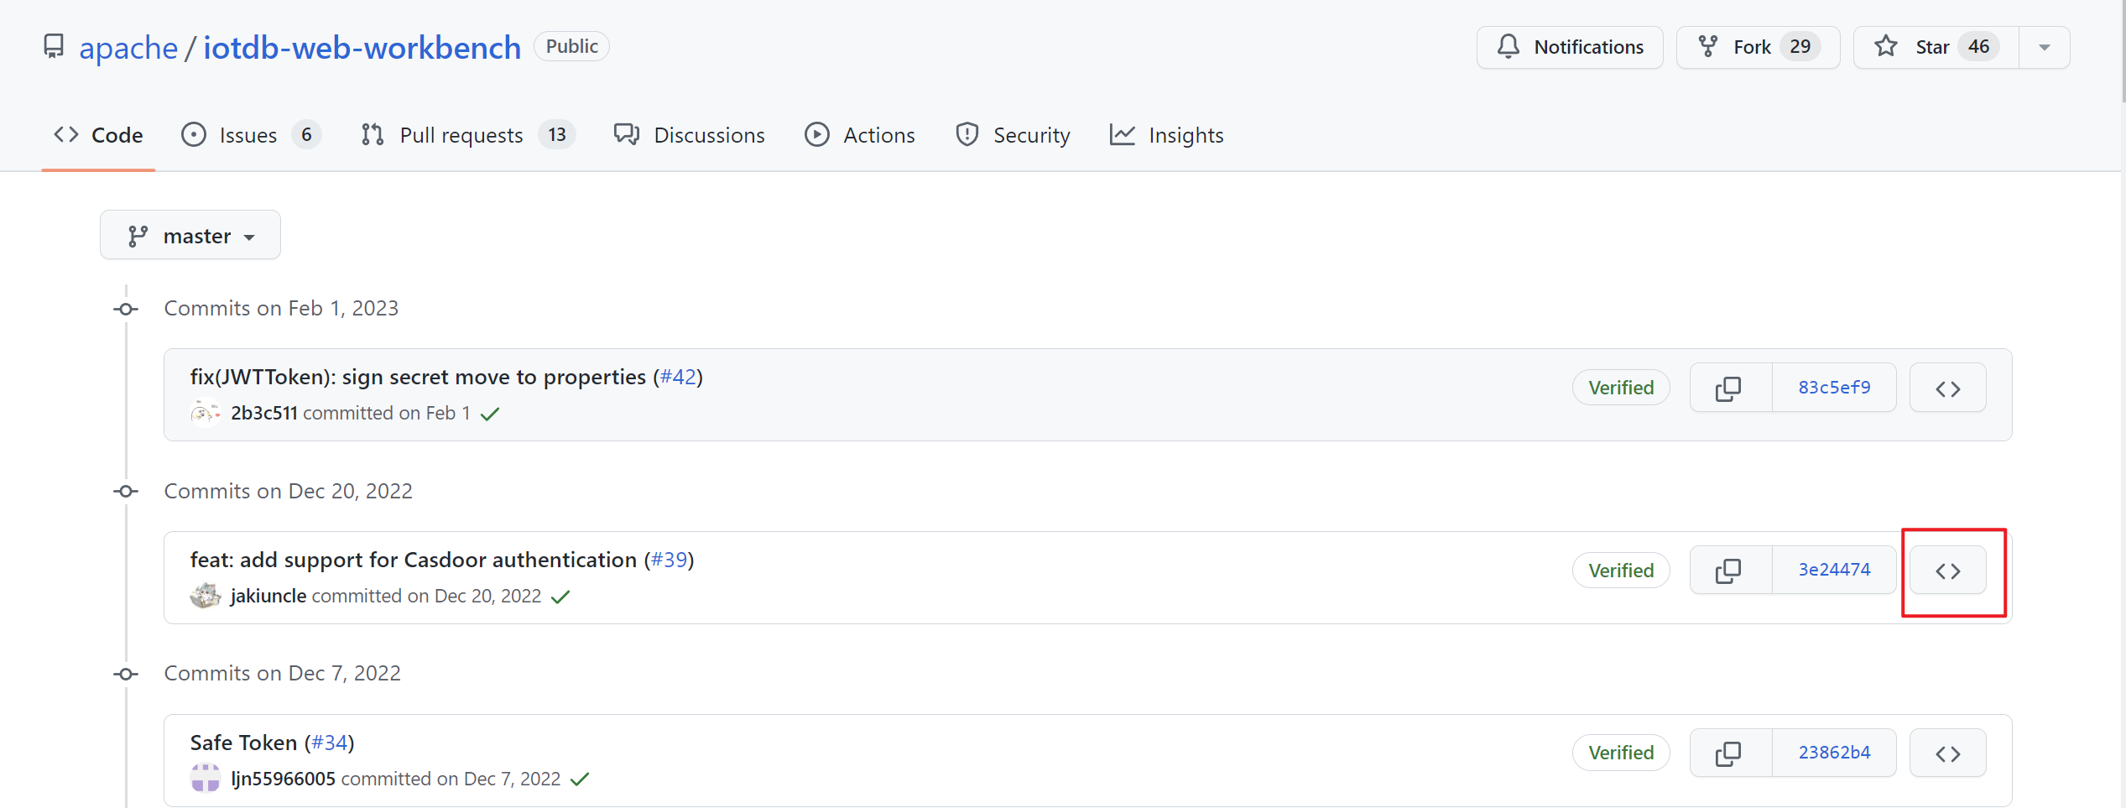Open the Security tab
Viewport: 2126px width, 808px height.
(1013, 135)
